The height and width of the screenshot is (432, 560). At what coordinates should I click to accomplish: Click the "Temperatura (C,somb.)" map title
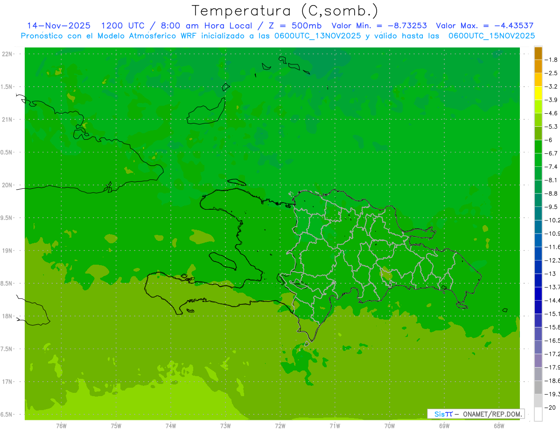click(x=285, y=11)
